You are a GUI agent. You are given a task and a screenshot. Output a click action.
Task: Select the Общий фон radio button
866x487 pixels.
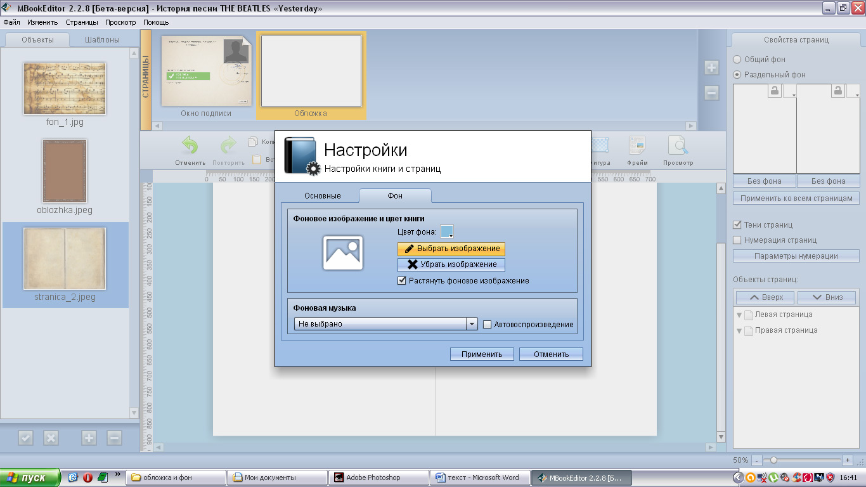[737, 59]
